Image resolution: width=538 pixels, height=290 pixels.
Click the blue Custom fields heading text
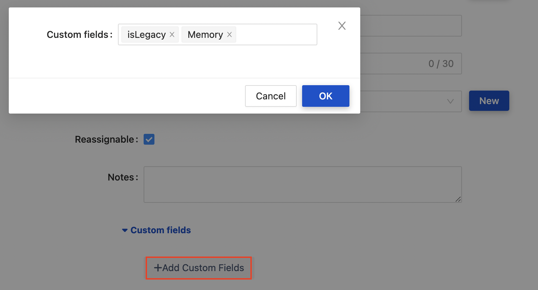[x=161, y=230]
